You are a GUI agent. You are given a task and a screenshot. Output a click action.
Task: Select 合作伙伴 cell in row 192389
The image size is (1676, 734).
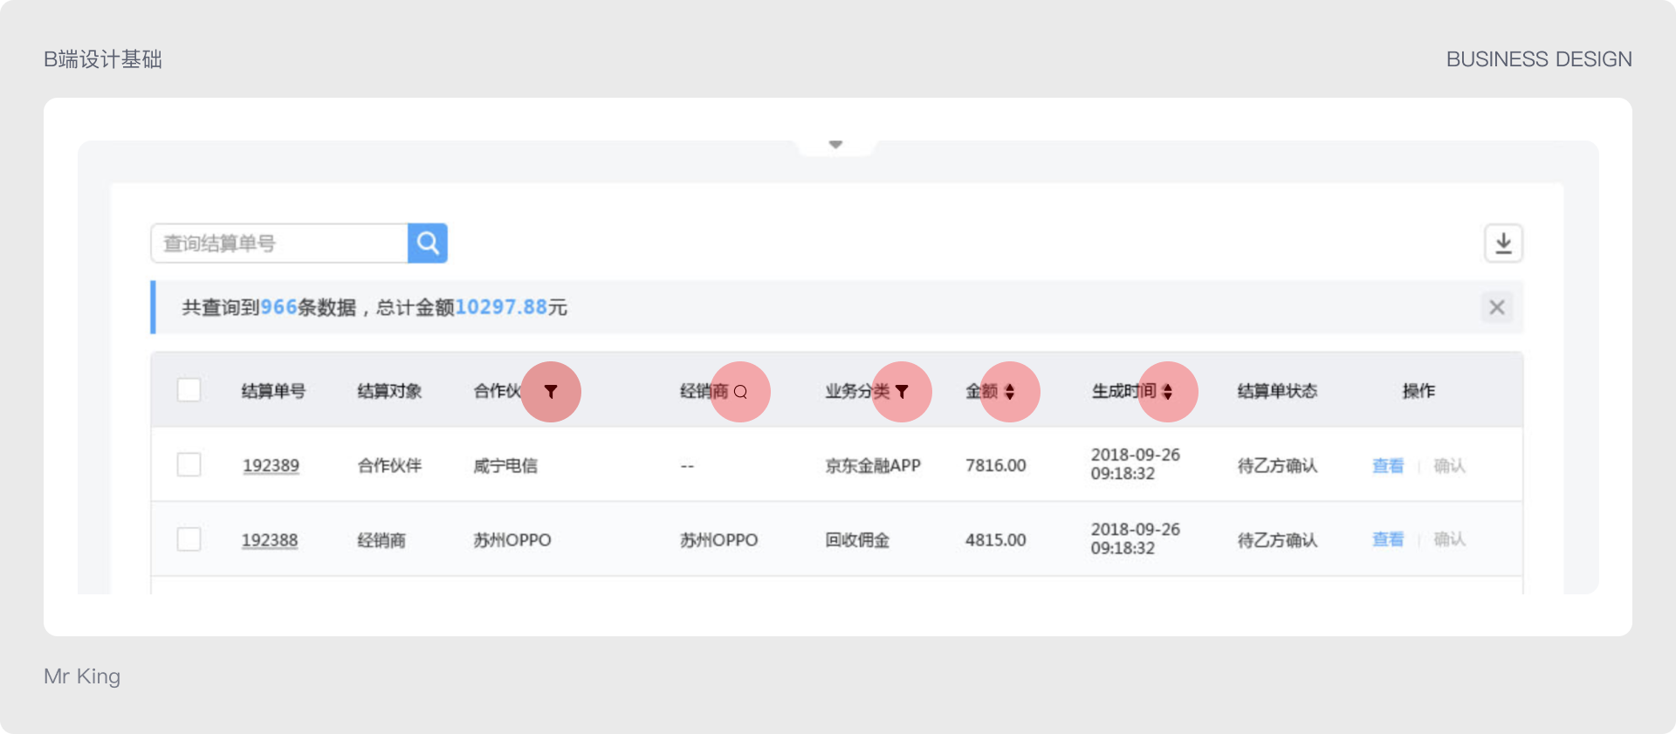[389, 466]
